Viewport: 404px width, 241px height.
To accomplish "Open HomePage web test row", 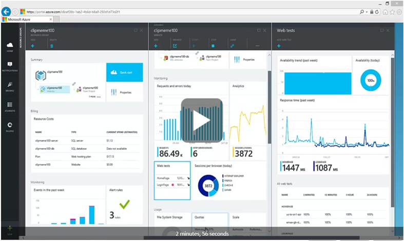I will [x=172, y=178].
